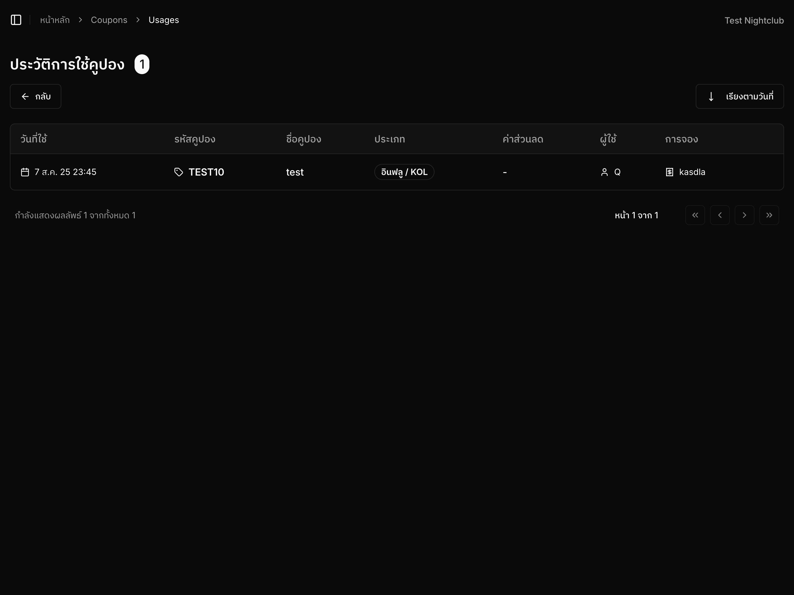The width and height of the screenshot is (794, 595).
Task: Click the ประวัติการใช้คูปอง page title
Action: 67,65
